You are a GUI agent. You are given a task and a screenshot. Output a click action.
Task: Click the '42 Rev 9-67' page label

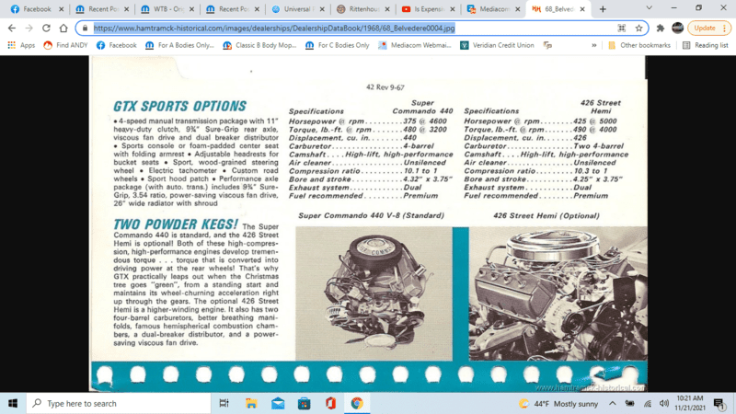coord(385,87)
